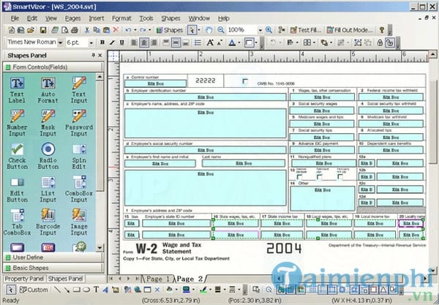The width and height of the screenshot is (439, 305).
Task: Switch to the Page 1 tab
Action: tap(157, 279)
